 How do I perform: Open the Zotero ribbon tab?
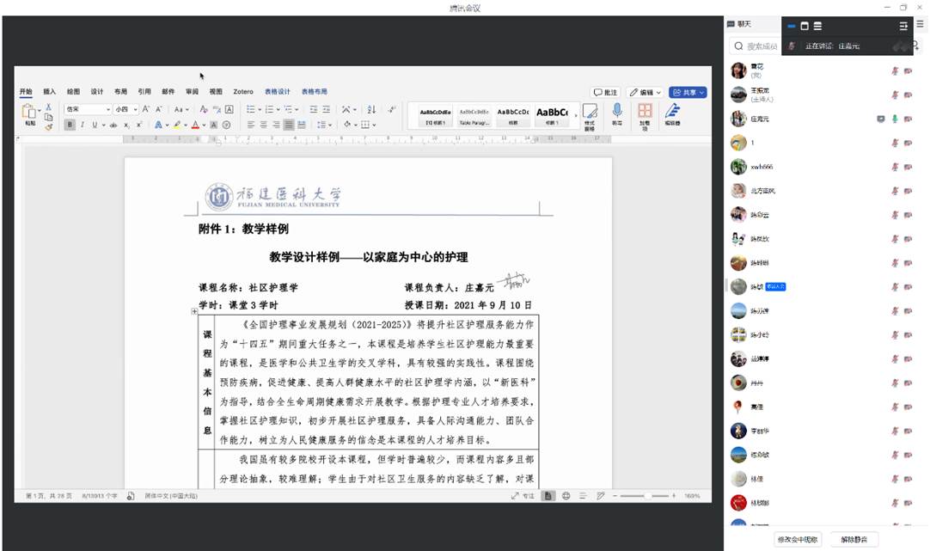point(243,92)
